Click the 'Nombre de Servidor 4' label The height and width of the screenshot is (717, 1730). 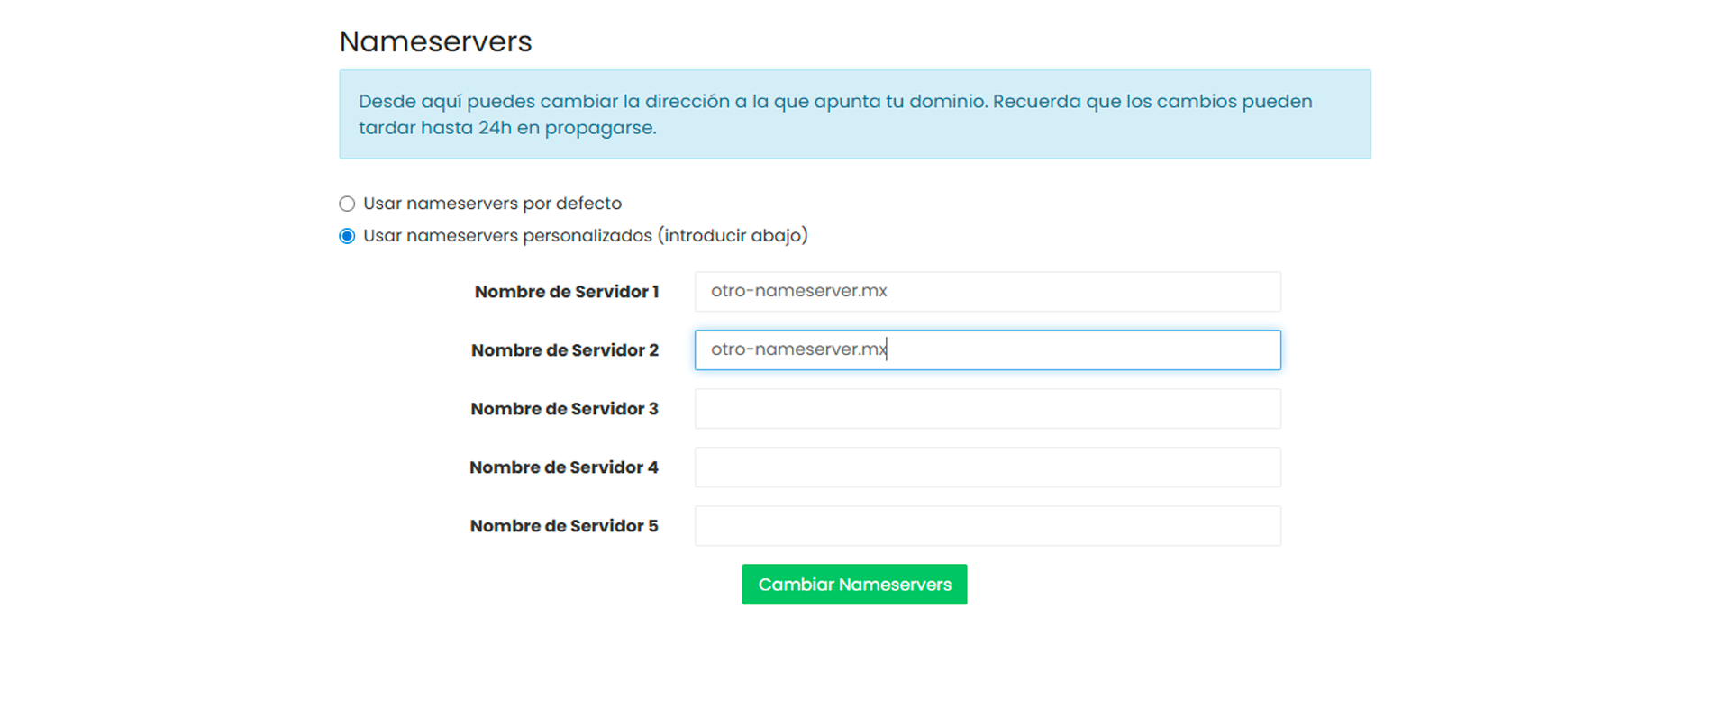563,467
